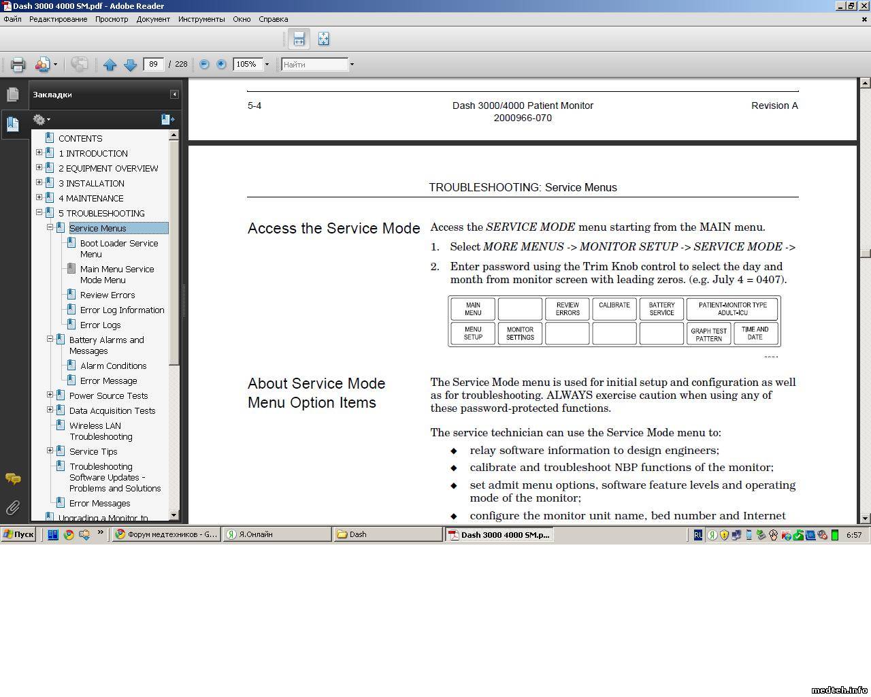Expand the Power Source Tests bookmark
The image size is (871, 697).
[50, 395]
